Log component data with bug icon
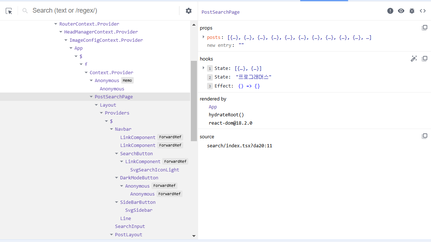431x242 pixels. coord(412,11)
